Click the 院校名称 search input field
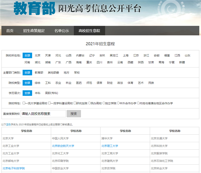The width and height of the screenshot is (201, 173). click(x=43, y=113)
